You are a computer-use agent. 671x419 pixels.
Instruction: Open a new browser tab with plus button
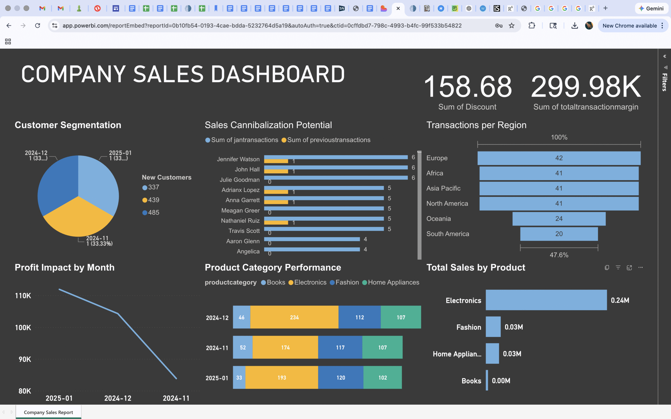(605, 8)
